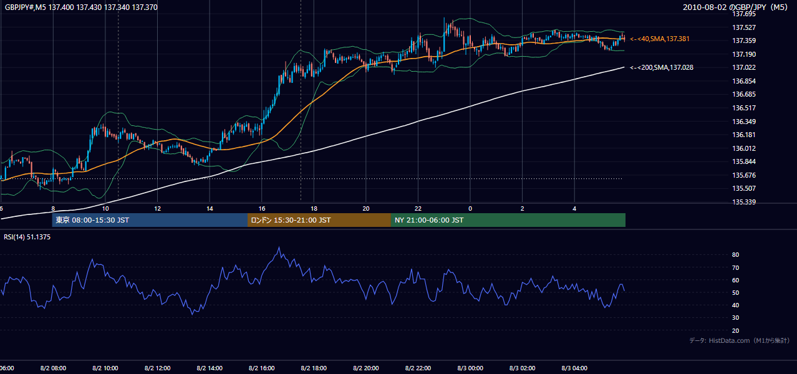Image resolution: width=797 pixels, height=374 pixels.
Task: Click RSI scale level 80
Action: pyautogui.click(x=735, y=255)
